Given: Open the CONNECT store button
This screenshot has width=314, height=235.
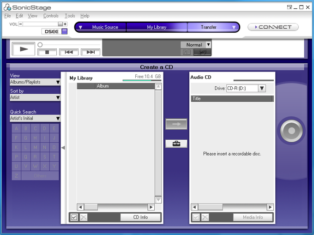Looking at the screenshot, I should pos(273,27).
